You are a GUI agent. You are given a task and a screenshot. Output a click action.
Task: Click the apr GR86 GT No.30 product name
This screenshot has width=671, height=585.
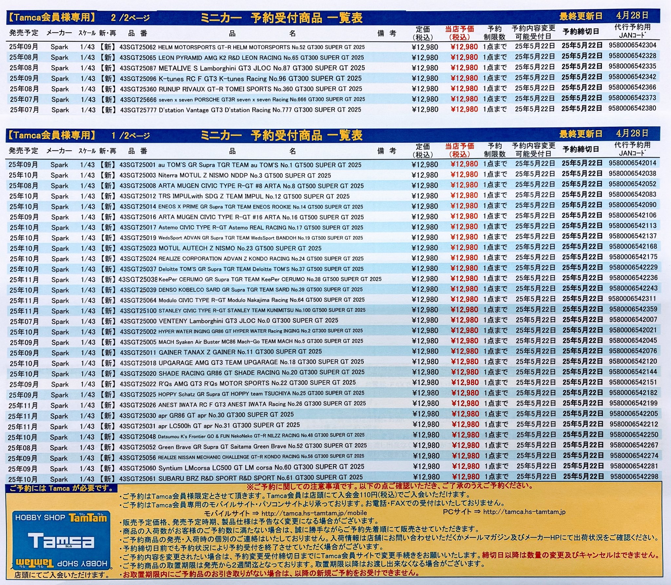point(226,415)
